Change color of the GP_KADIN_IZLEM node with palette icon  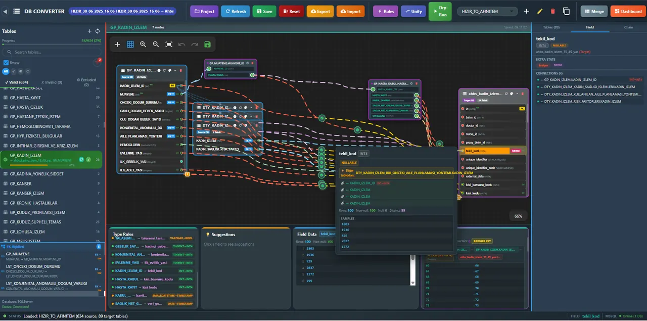click(x=170, y=70)
